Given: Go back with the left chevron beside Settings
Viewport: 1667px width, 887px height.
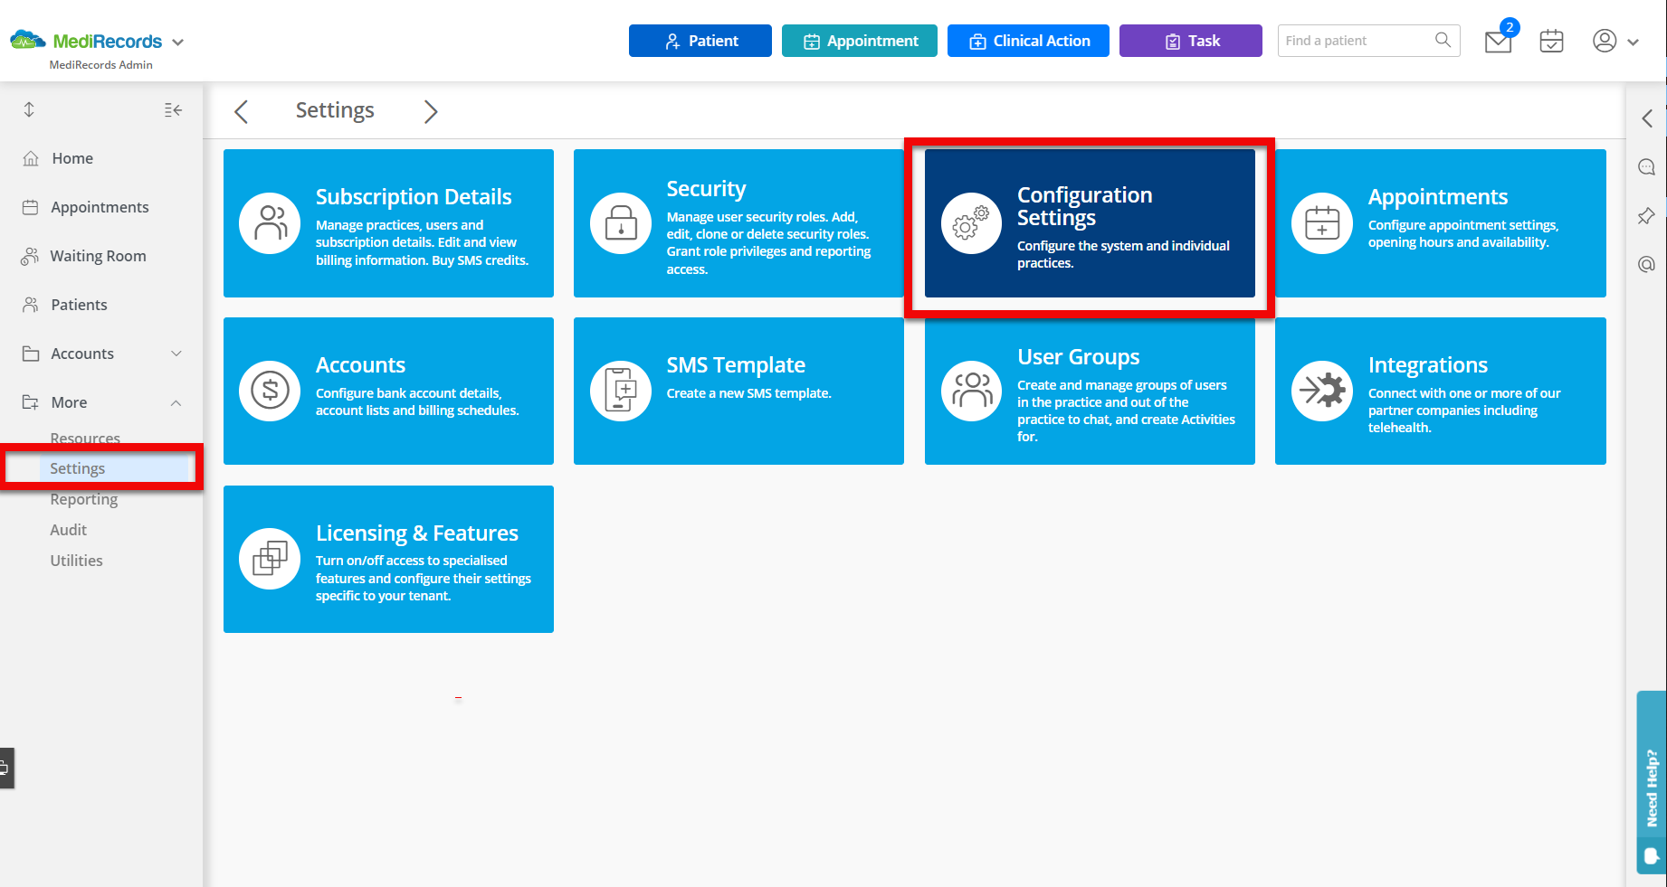Looking at the screenshot, I should 241,111.
